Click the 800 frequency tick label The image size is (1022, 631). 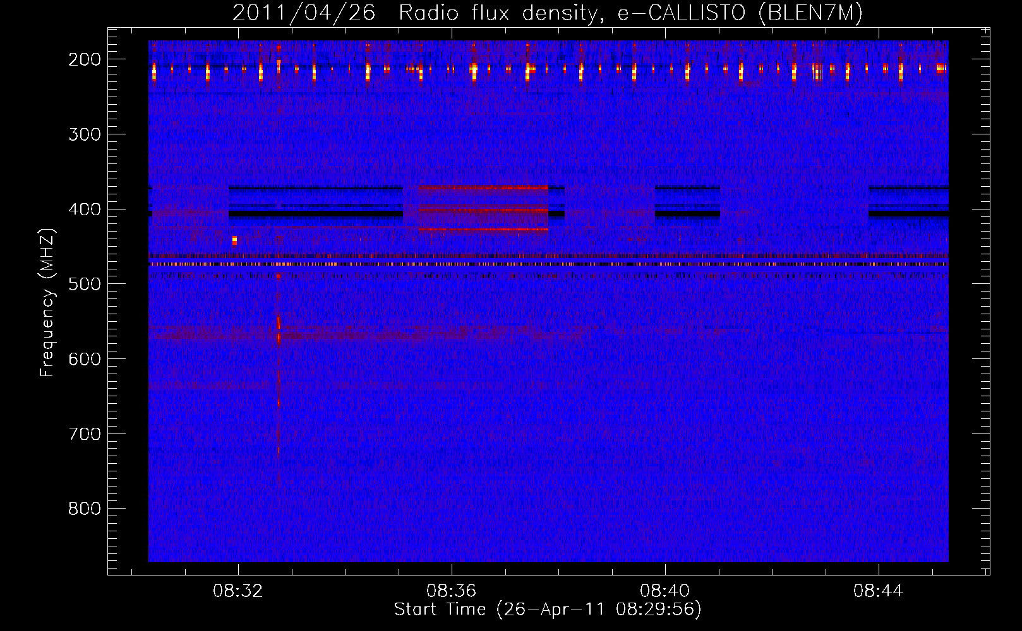click(x=85, y=509)
